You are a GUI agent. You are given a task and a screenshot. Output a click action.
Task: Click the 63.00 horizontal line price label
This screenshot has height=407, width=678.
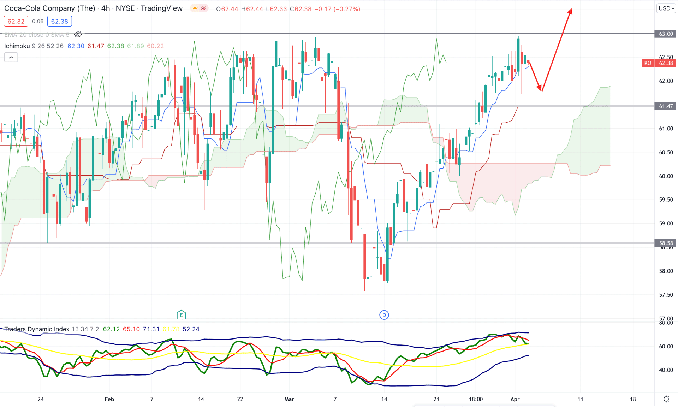[666, 34]
